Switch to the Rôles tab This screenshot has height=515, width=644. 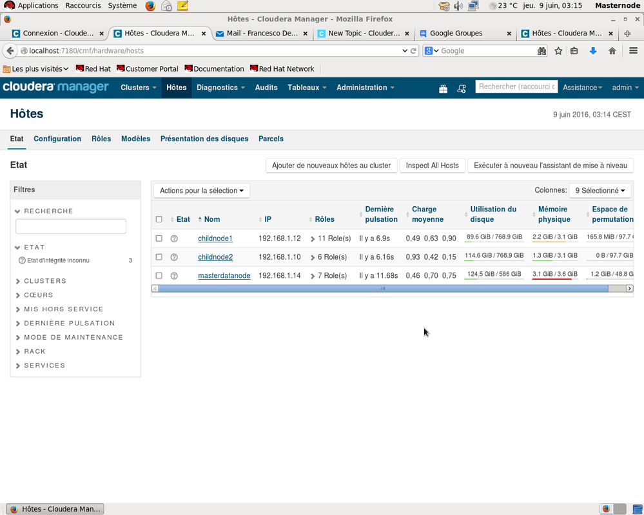pyautogui.click(x=101, y=139)
